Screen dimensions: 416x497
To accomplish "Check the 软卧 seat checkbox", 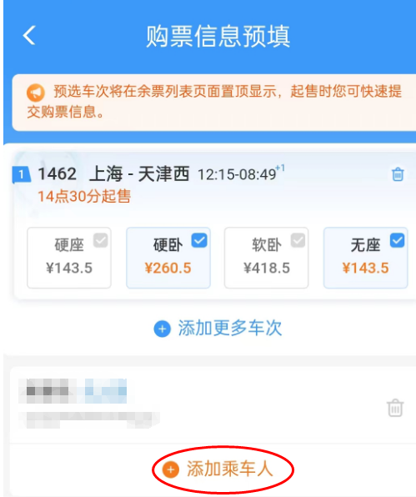I will 298,240.
